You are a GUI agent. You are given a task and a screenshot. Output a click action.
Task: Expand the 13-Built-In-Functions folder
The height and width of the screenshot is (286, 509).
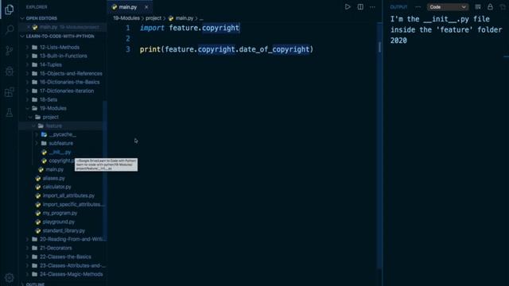pos(64,56)
